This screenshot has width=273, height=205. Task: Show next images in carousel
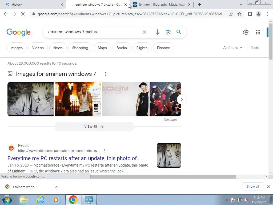tap(182, 99)
